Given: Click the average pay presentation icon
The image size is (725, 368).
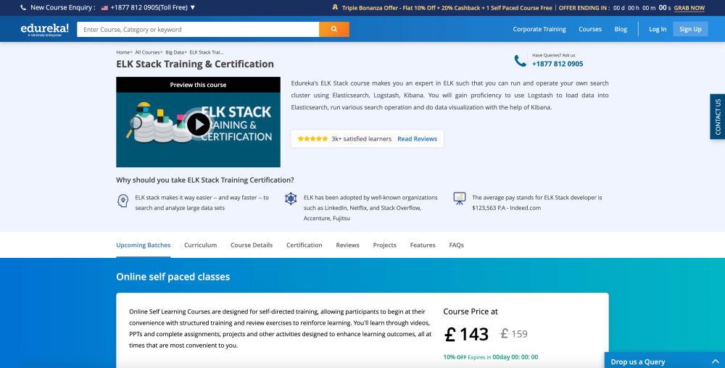Looking at the screenshot, I should pyautogui.click(x=459, y=198).
